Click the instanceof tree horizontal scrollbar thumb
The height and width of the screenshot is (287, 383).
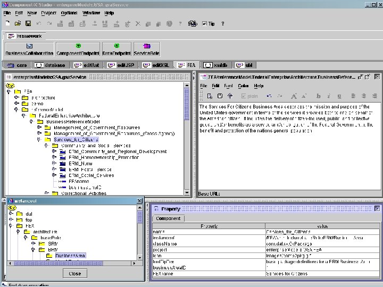click(58, 263)
